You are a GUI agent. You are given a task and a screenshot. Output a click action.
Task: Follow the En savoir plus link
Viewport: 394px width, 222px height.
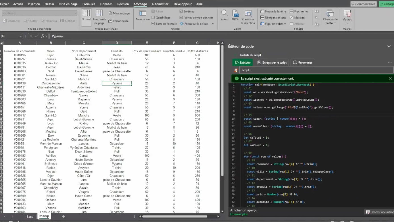click(x=239, y=214)
